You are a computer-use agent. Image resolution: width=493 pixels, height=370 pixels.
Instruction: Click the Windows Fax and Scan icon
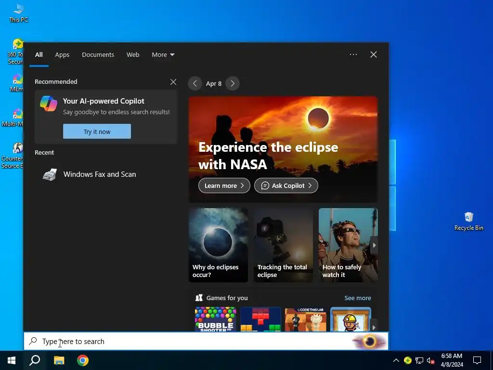click(x=50, y=174)
